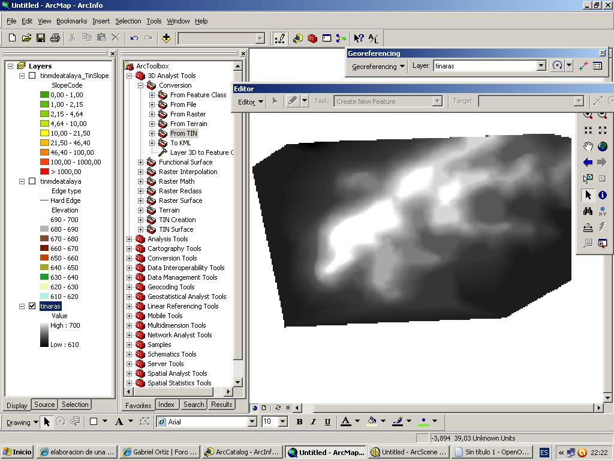The image size is (614, 461).
Task: Open the File menu
Action: [11, 21]
